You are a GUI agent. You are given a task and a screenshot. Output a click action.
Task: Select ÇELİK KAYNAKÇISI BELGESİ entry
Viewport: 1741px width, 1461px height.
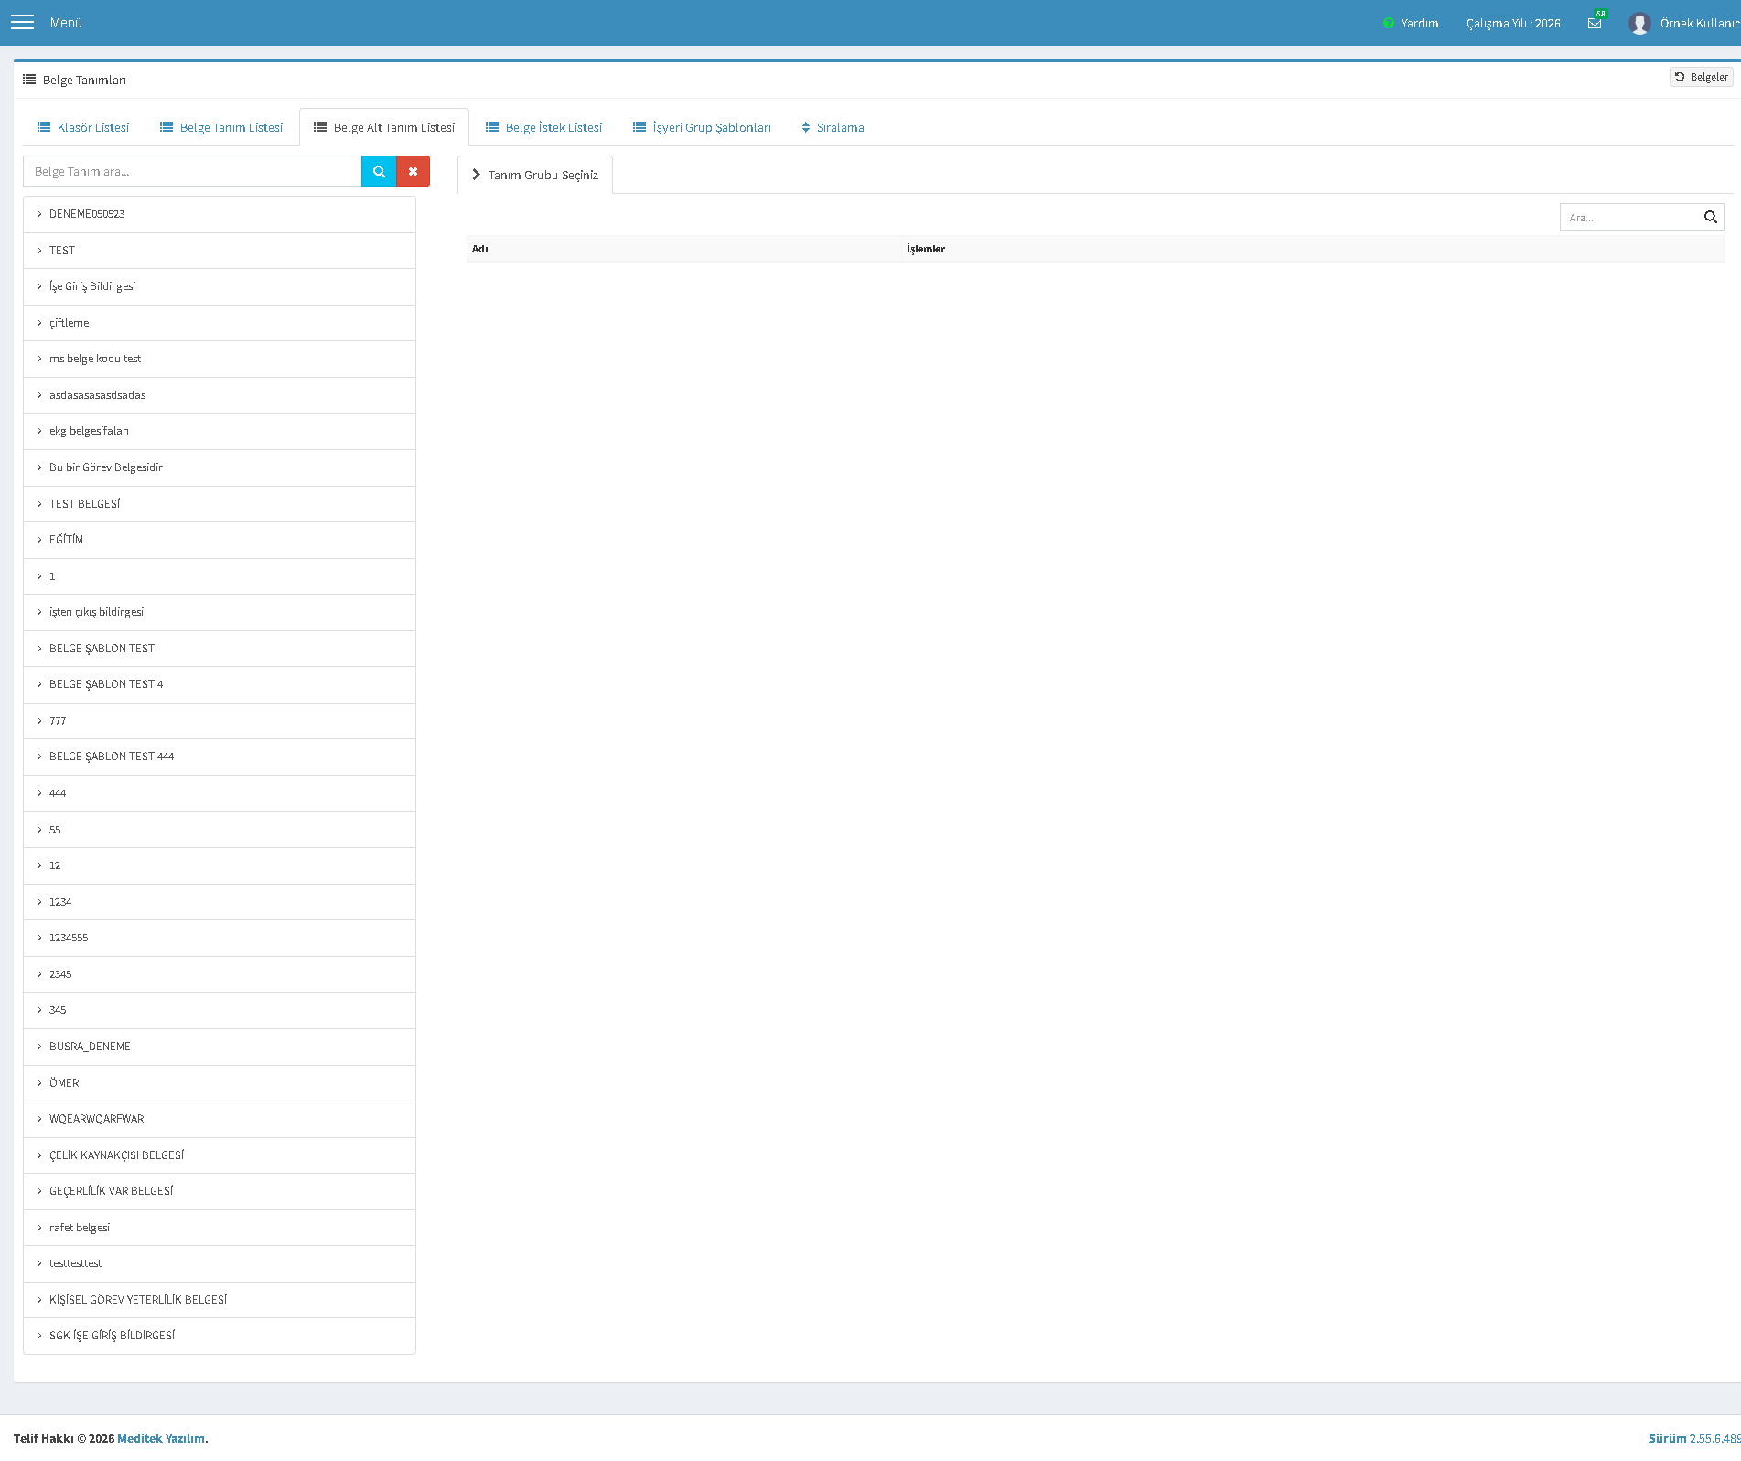(220, 1155)
